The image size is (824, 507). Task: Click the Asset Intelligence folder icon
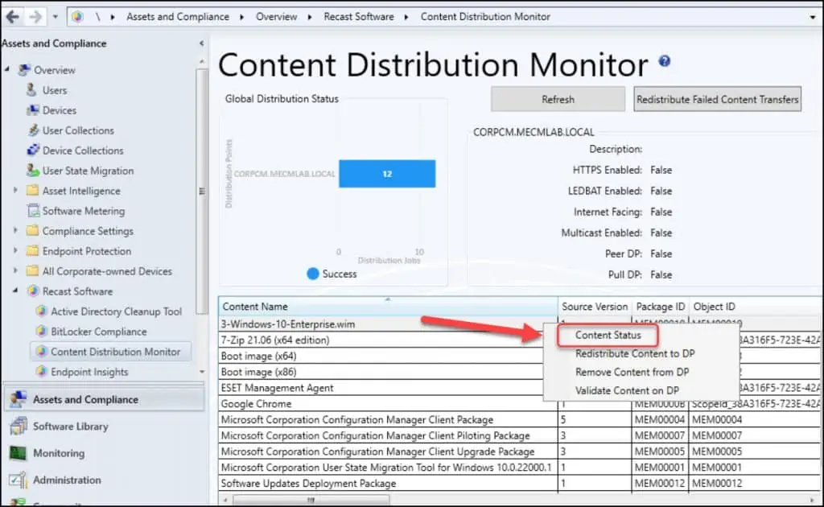(x=32, y=191)
